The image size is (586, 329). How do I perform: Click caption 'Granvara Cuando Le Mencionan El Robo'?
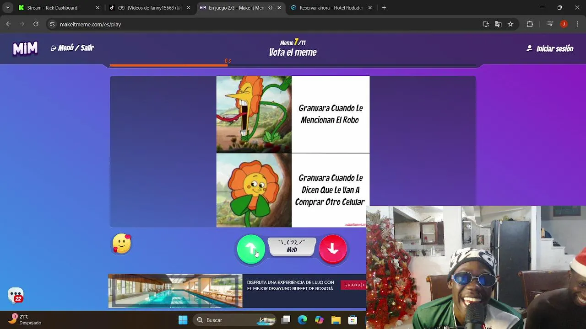(x=331, y=114)
